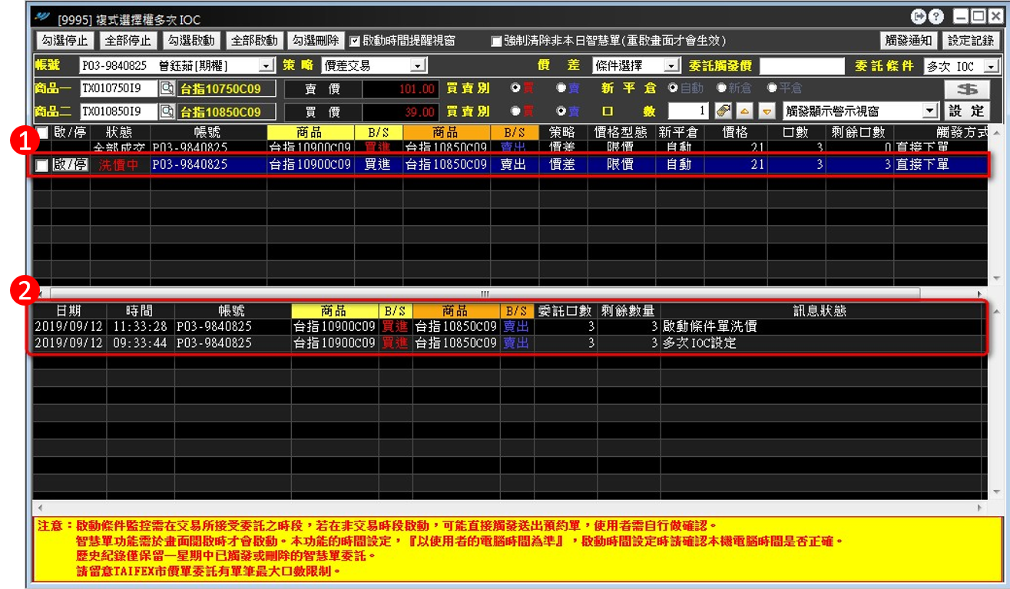This screenshot has width=1010, height=589.
Task: Click the orange down-arrow to decrease 口數
Action: coord(767,111)
